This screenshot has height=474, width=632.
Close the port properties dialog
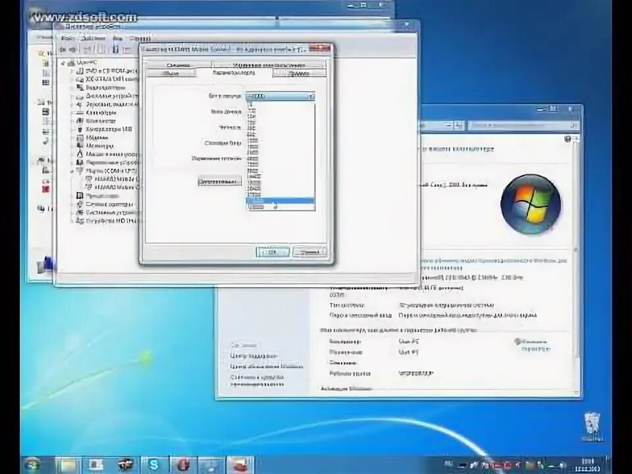(320, 48)
